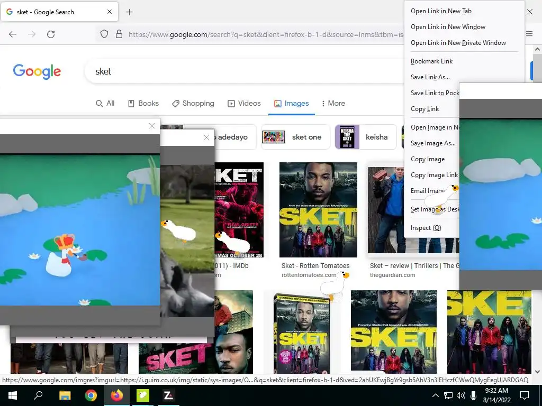This screenshot has height=406, width=542.
Task: Close the second goose popup window
Action: tap(206, 137)
